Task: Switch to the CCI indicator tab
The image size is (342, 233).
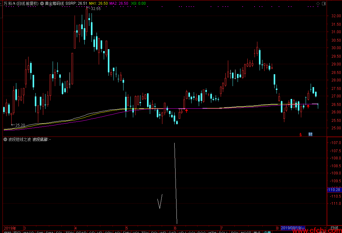Action: coord(192,232)
